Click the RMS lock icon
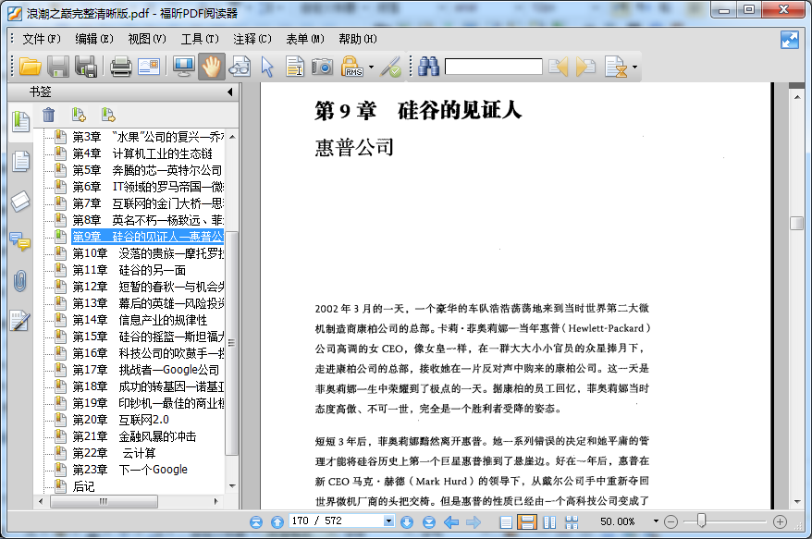This screenshot has height=539, width=812. pyautogui.click(x=352, y=67)
